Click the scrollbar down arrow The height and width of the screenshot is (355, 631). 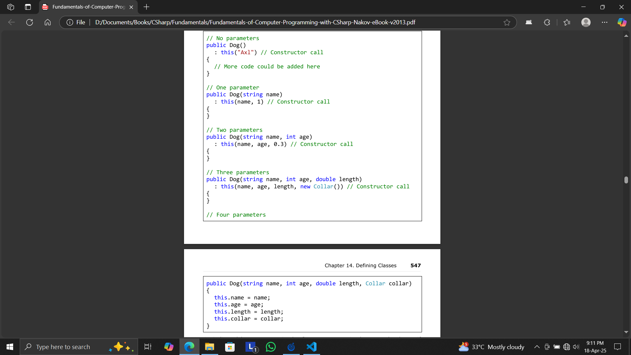(x=626, y=332)
